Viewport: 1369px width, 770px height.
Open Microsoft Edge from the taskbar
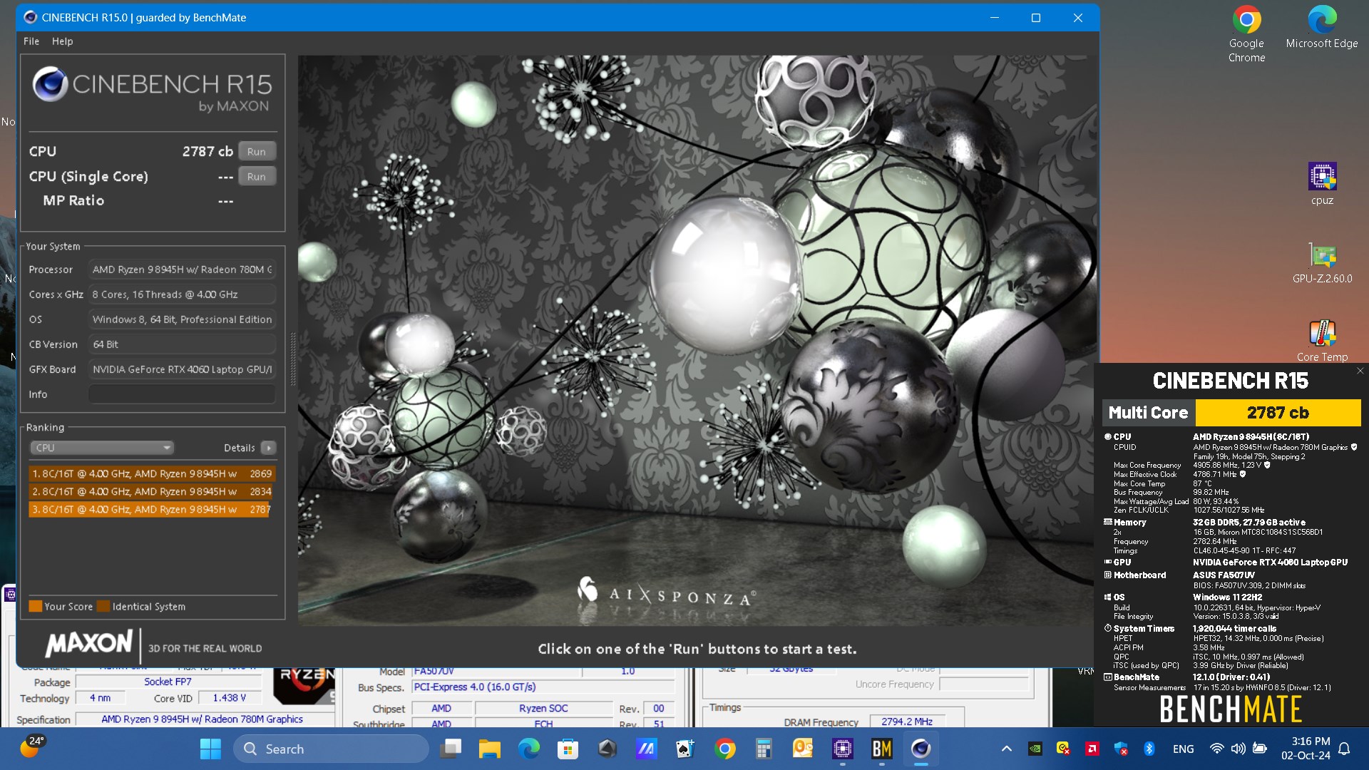pyautogui.click(x=528, y=749)
